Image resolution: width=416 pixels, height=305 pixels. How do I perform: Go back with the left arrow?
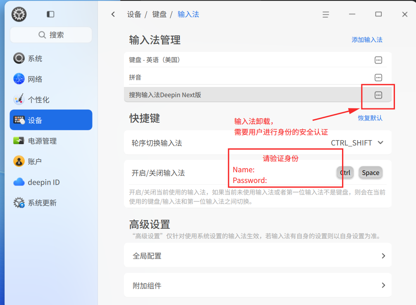[113, 14]
